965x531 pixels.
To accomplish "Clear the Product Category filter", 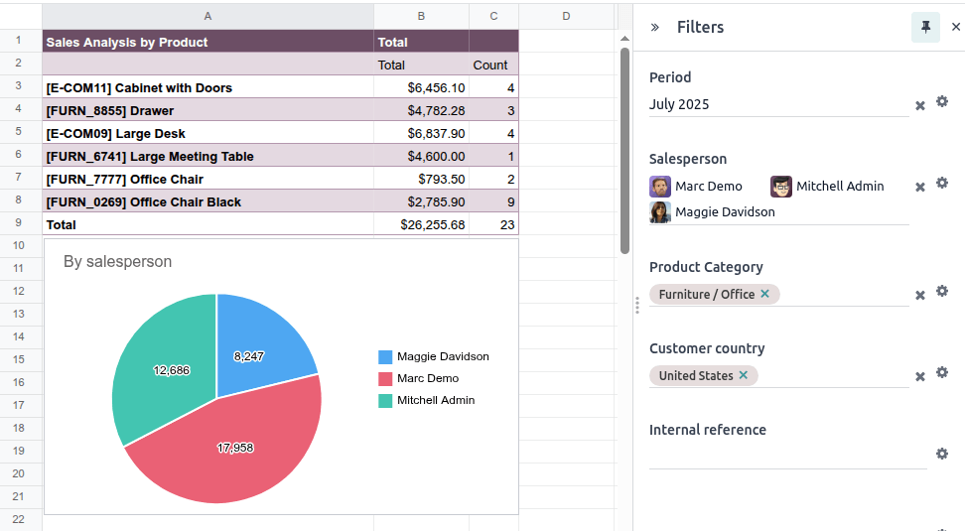I will pos(920,295).
